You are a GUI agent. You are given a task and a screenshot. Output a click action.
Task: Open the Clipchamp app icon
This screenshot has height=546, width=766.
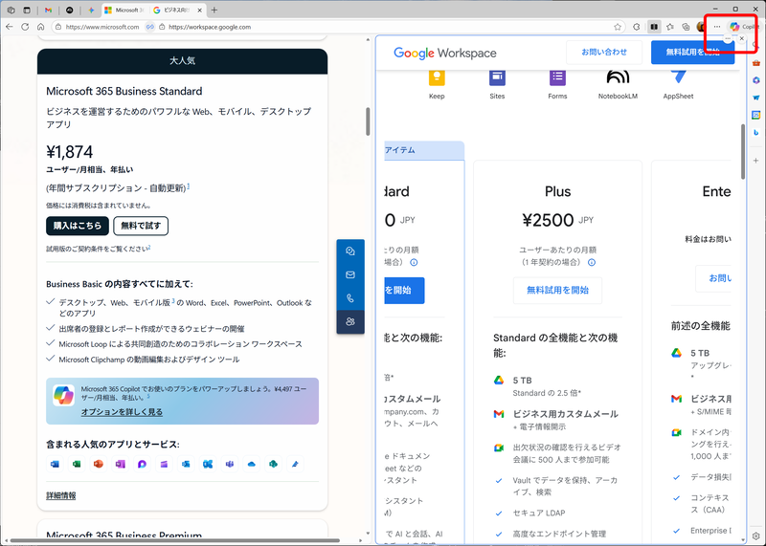coord(164,464)
